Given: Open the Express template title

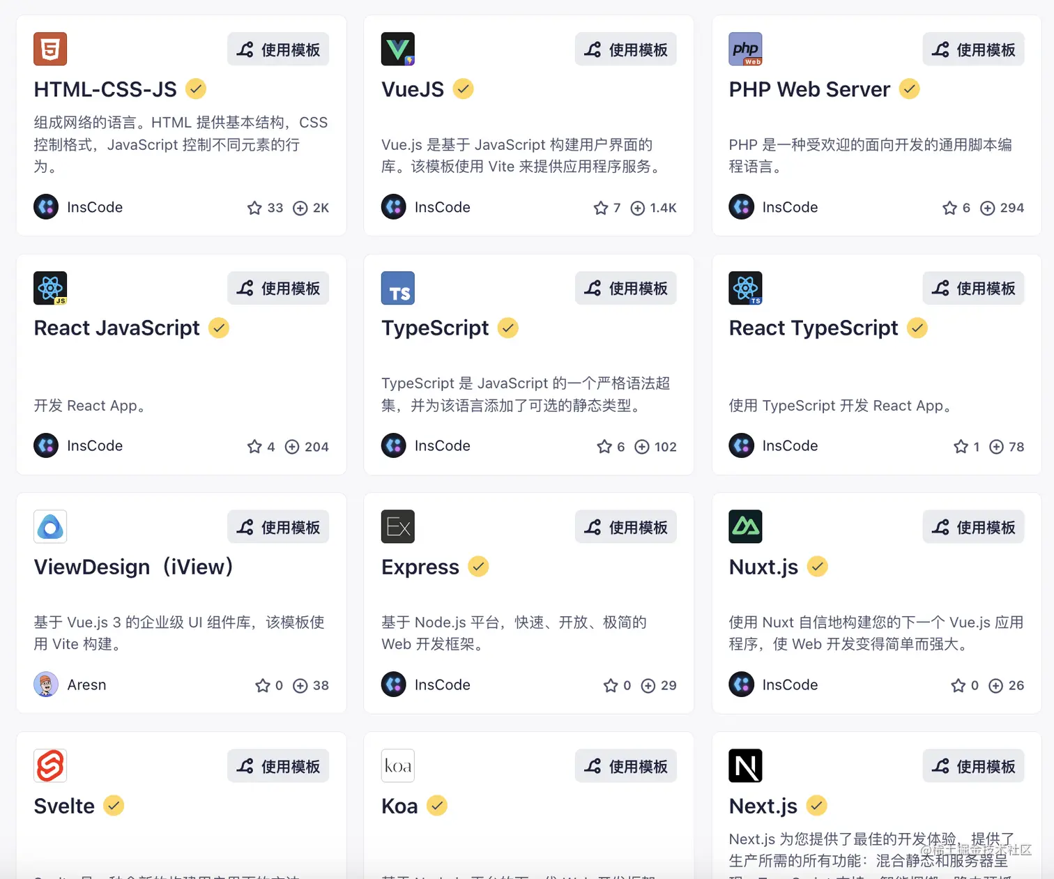Looking at the screenshot, I should click(x=420, y=567).
